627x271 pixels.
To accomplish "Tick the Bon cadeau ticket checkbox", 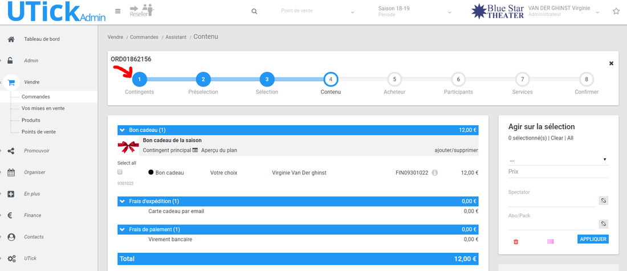I will [120, 172].
